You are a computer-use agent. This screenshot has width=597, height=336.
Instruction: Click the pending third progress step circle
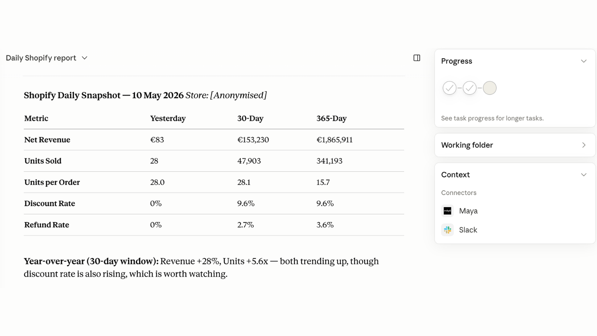click(x=490, y=88)
